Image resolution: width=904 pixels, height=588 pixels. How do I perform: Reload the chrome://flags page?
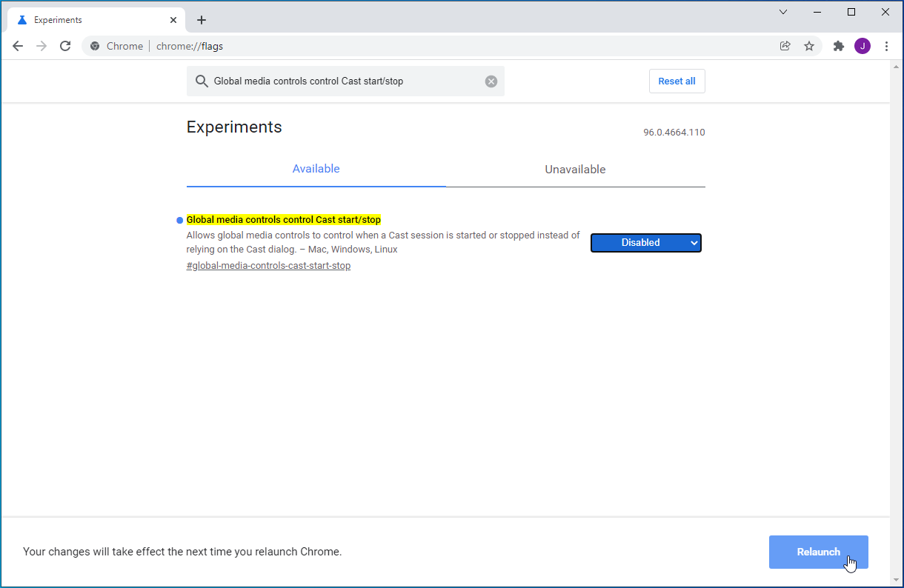click(x=65, y=46)
